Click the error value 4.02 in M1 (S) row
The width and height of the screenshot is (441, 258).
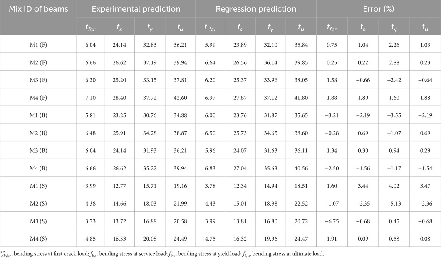[x=394, y=186]
